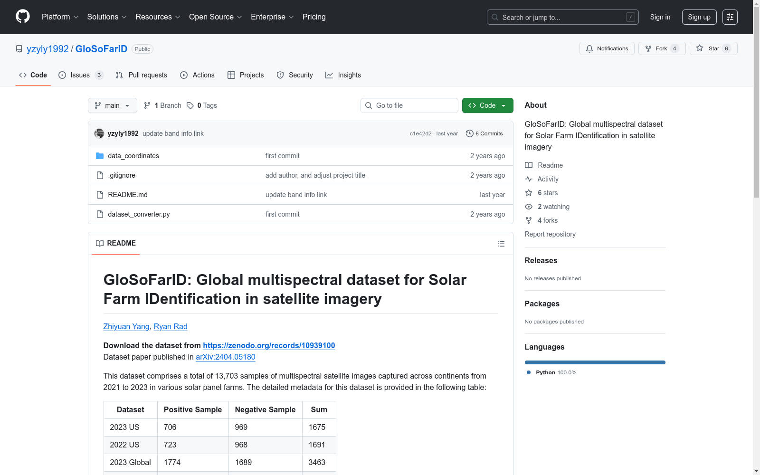Click the 1691 Sum table cell
This screenshot has height=475, width=760.
click(319, 445)
